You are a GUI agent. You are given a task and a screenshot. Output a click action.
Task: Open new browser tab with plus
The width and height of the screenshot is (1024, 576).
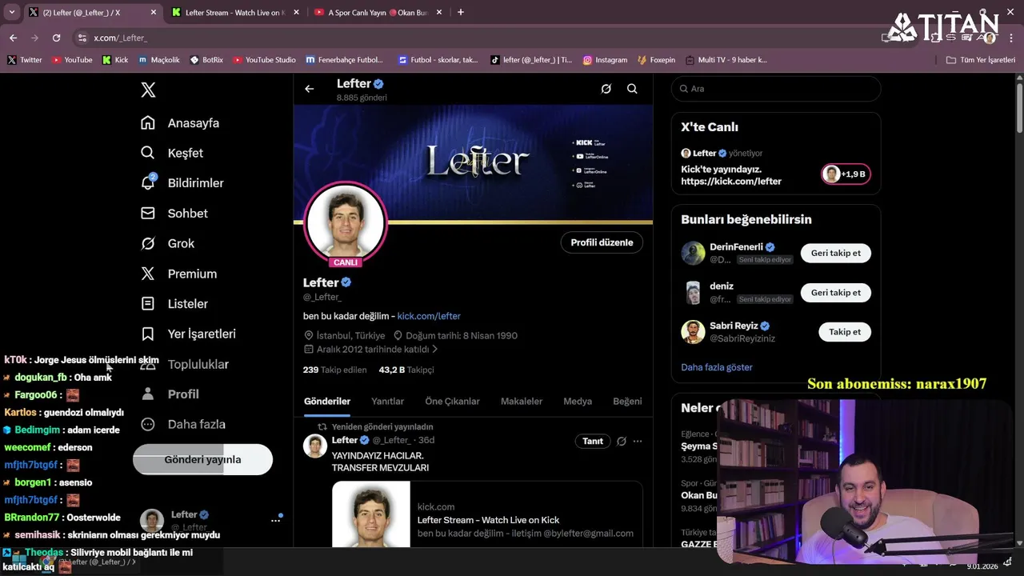460,12
